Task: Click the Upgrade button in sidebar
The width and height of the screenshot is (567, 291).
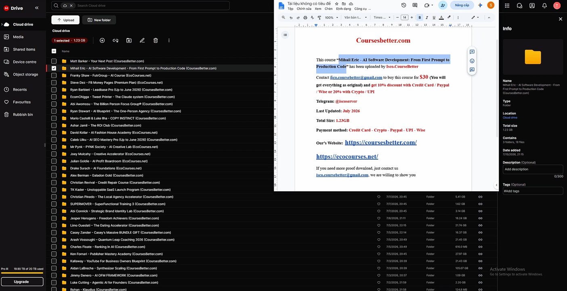Action: click(x=21, y=282)
